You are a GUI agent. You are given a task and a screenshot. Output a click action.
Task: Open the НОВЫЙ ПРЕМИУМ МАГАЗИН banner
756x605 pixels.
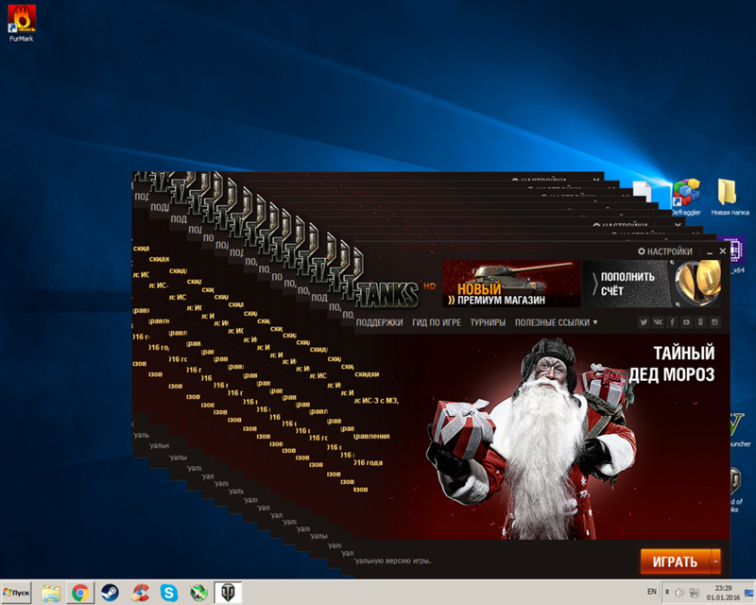(x=511, y=284)
